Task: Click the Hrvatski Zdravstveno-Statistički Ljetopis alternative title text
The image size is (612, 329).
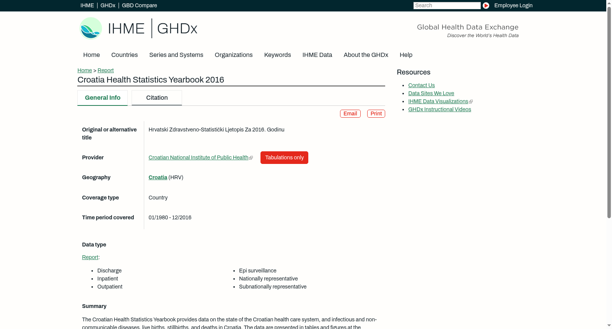Action: 216,130
